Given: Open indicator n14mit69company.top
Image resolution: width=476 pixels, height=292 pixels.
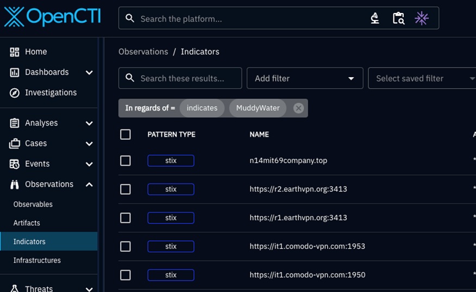Looking at the screenshot, I should [x=288, y=160].
